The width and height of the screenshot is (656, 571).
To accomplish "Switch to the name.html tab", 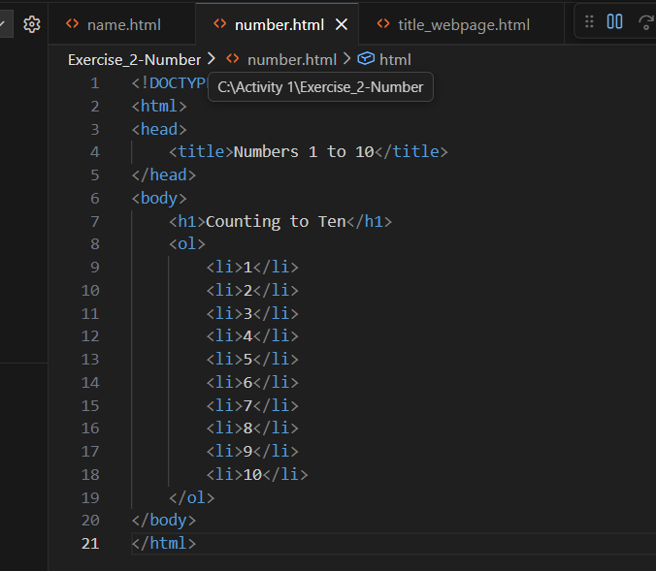I will click(x=123, y=24).
